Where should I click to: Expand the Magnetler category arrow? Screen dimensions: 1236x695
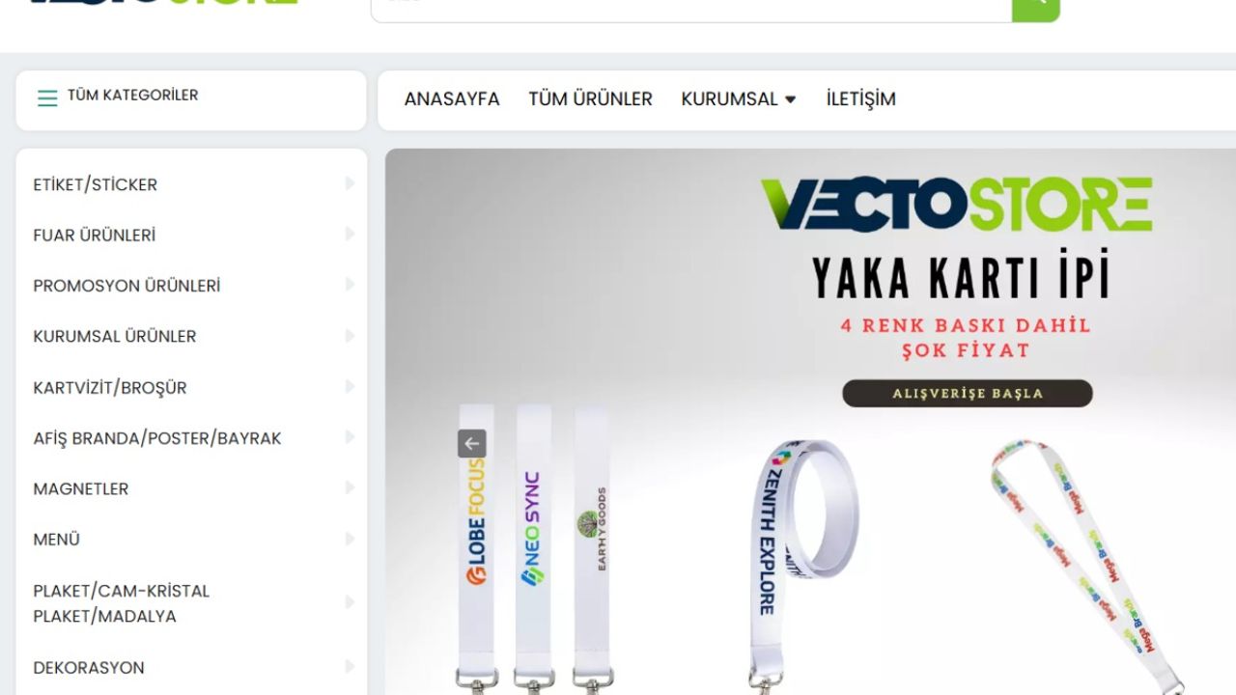350,488
